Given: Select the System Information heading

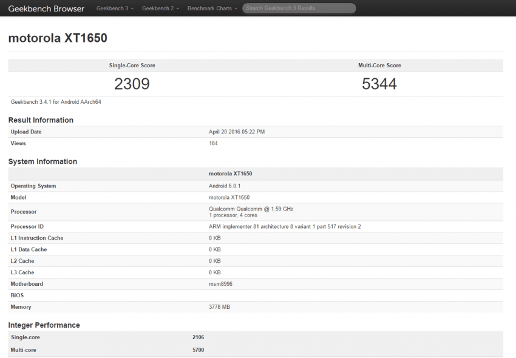Looking at the screenshot, I should click(42, 161).
